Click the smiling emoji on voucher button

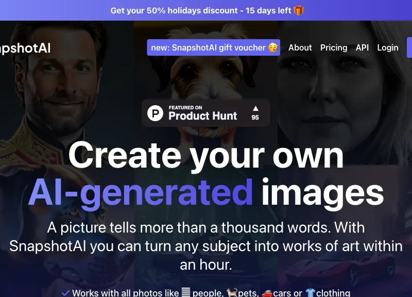tap(273, 47)
